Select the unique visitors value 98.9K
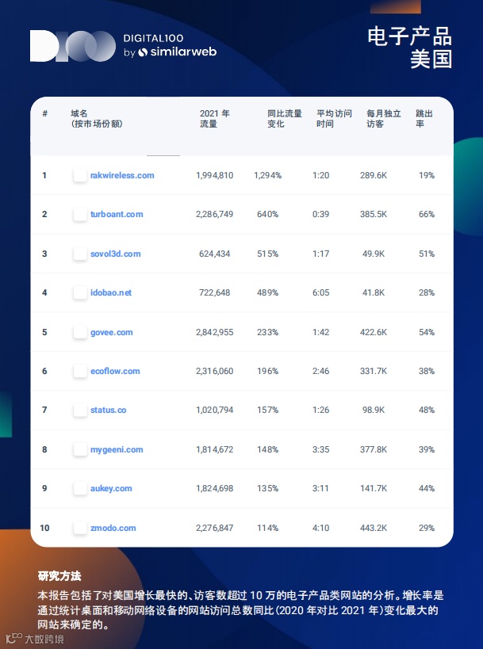This screenshot has height=649, width=483. 374,410
